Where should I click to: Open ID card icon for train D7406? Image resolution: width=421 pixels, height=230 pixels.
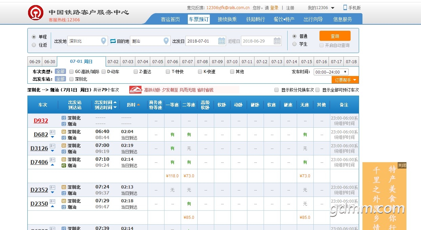(x=52, y=159)
